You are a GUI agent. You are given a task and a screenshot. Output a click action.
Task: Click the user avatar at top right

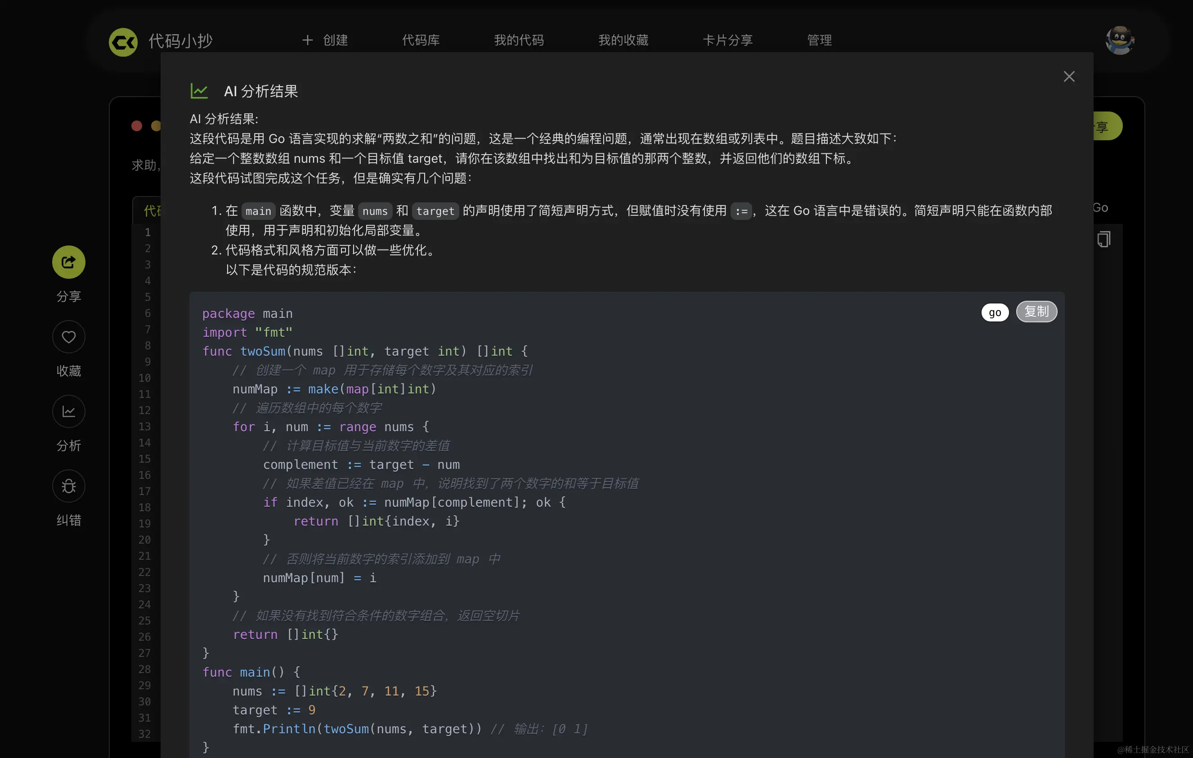pos(1120,40)
